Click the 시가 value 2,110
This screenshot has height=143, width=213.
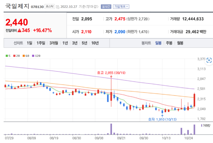click(x=86, y=32)
